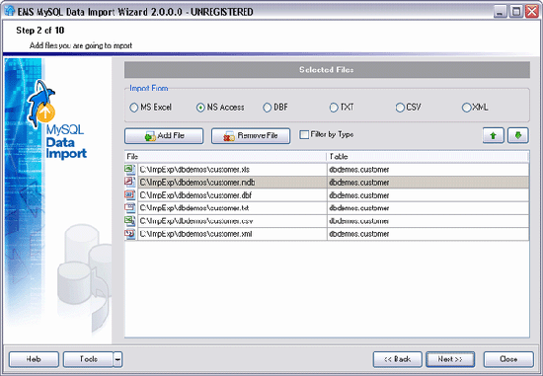Go to the next wizard step

tap(450, 359)
